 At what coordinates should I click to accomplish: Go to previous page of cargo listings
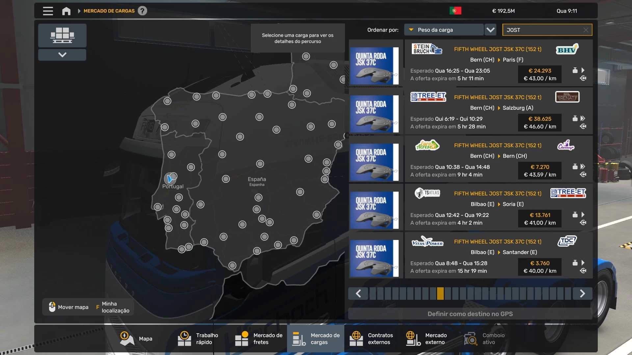coord(358,294)
